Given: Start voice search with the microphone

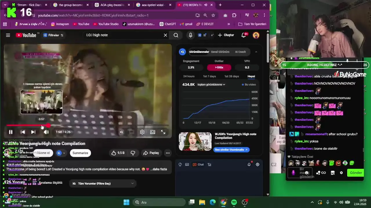Looking at the screenshot, I should [190, 35].
